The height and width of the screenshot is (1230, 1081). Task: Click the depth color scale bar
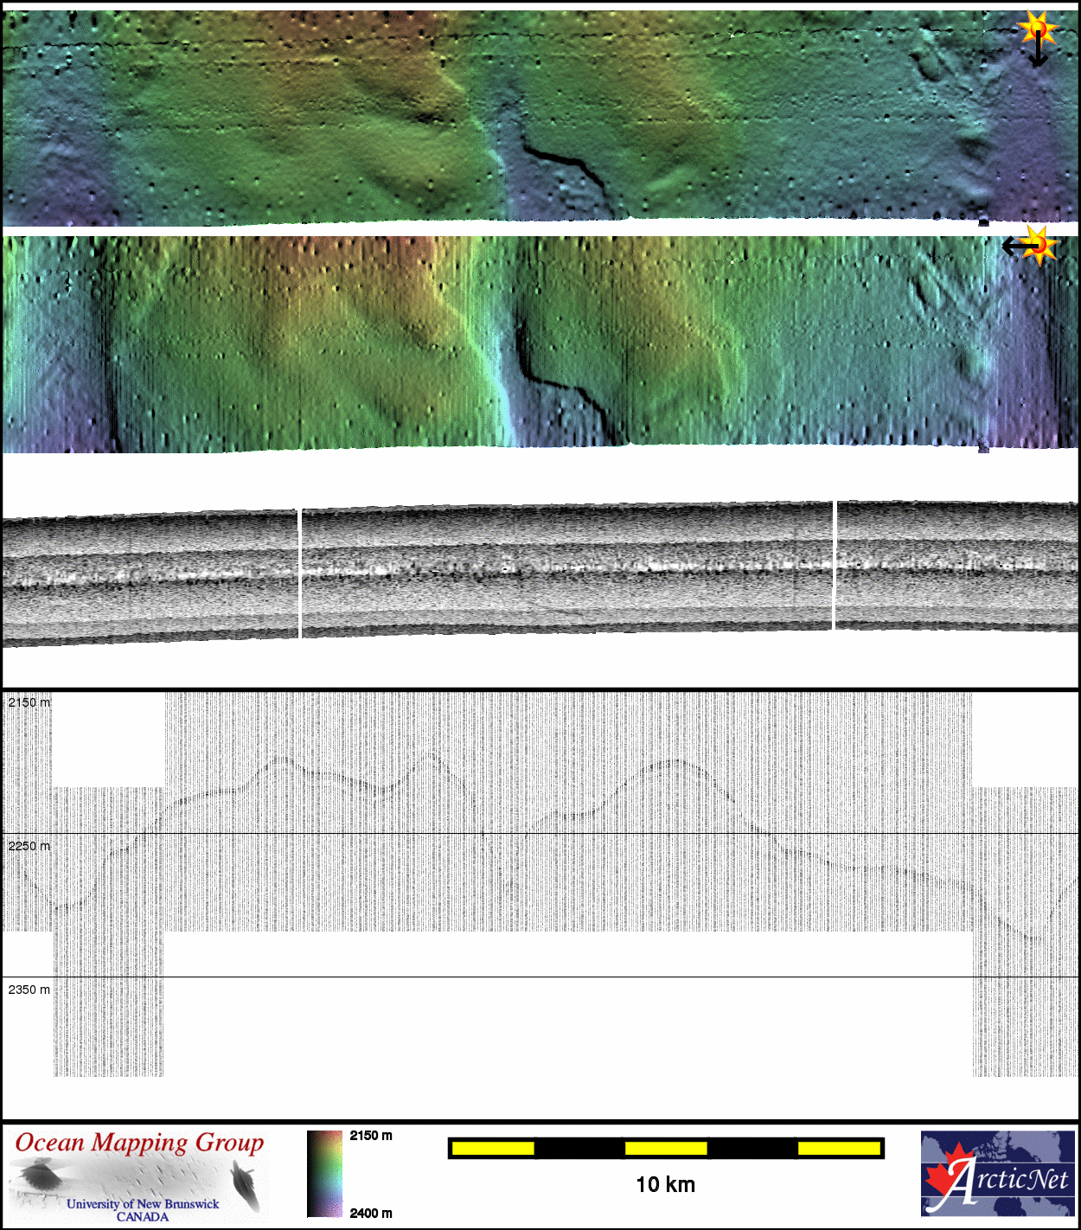(x=324, y=1174)
